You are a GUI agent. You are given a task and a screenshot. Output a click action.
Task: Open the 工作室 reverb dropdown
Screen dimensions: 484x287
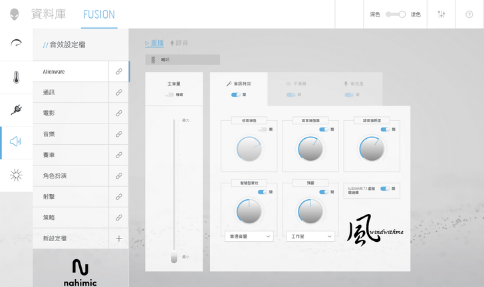310,237
